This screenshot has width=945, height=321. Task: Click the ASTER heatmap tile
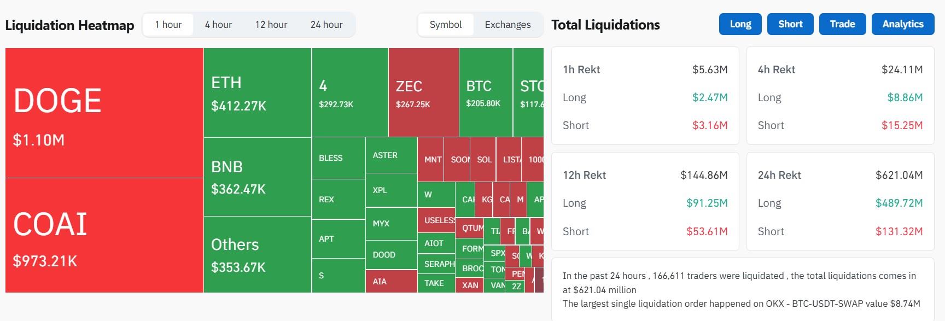(391, 155)
